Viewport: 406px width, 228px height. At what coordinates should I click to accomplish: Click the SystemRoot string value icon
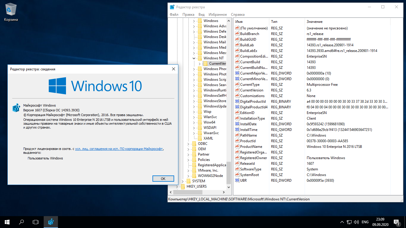point(237,175)
